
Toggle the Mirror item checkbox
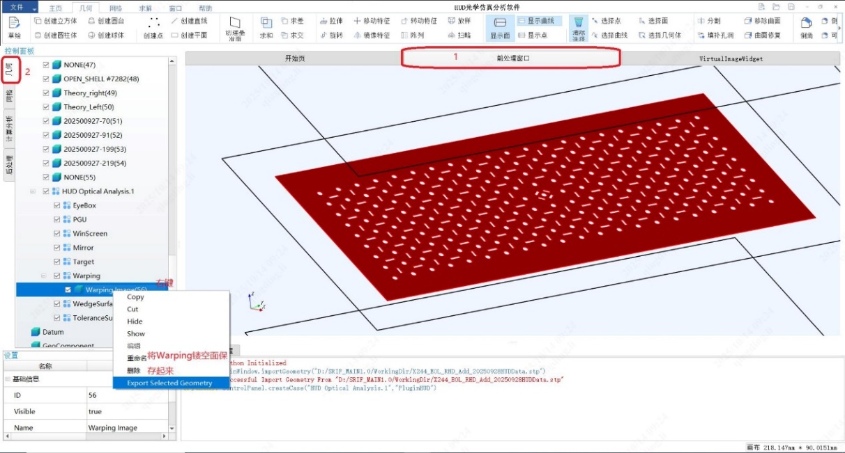pyautogui.click(x=57, y=248)
